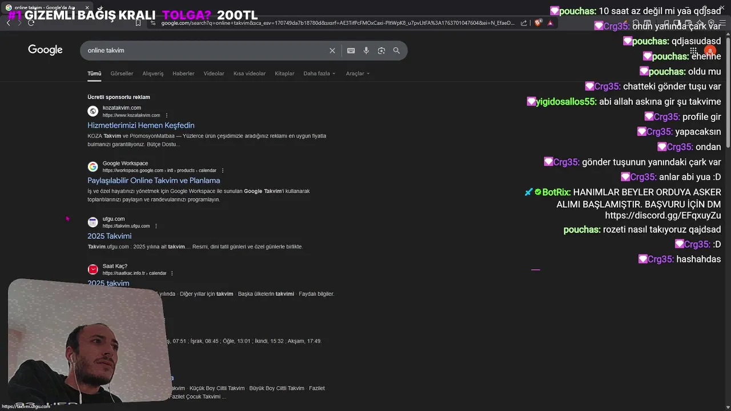Click the https://www.kozatakvim.com URL text
Image resolution: width=731 pixels, height=411 pixels.
[x=131, y=115]
